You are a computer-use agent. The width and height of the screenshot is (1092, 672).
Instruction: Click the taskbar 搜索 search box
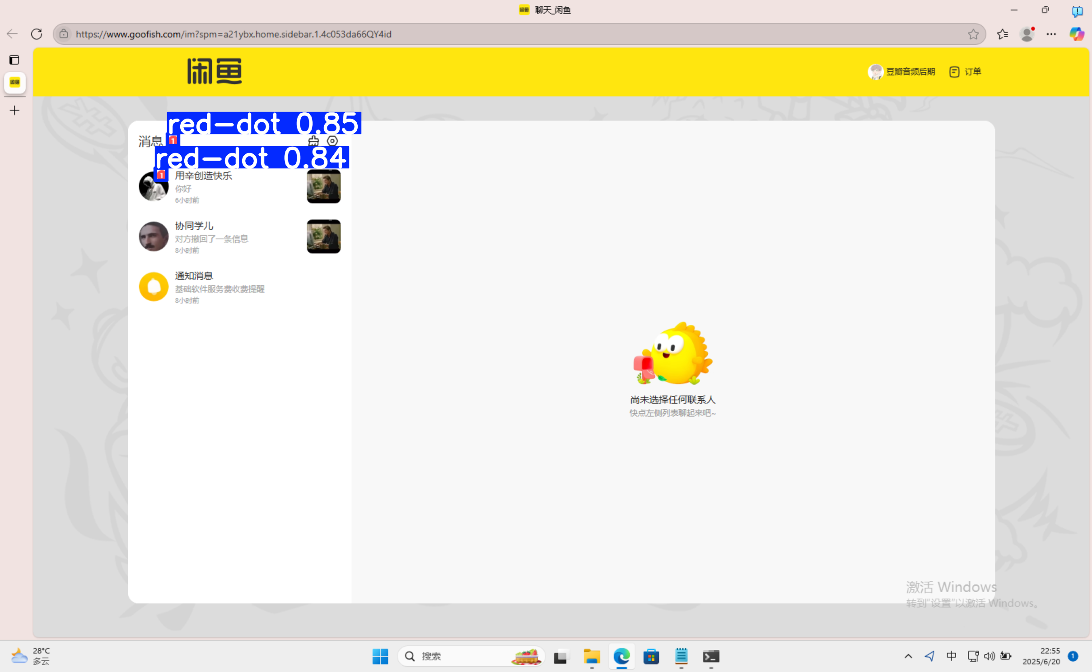471,656
